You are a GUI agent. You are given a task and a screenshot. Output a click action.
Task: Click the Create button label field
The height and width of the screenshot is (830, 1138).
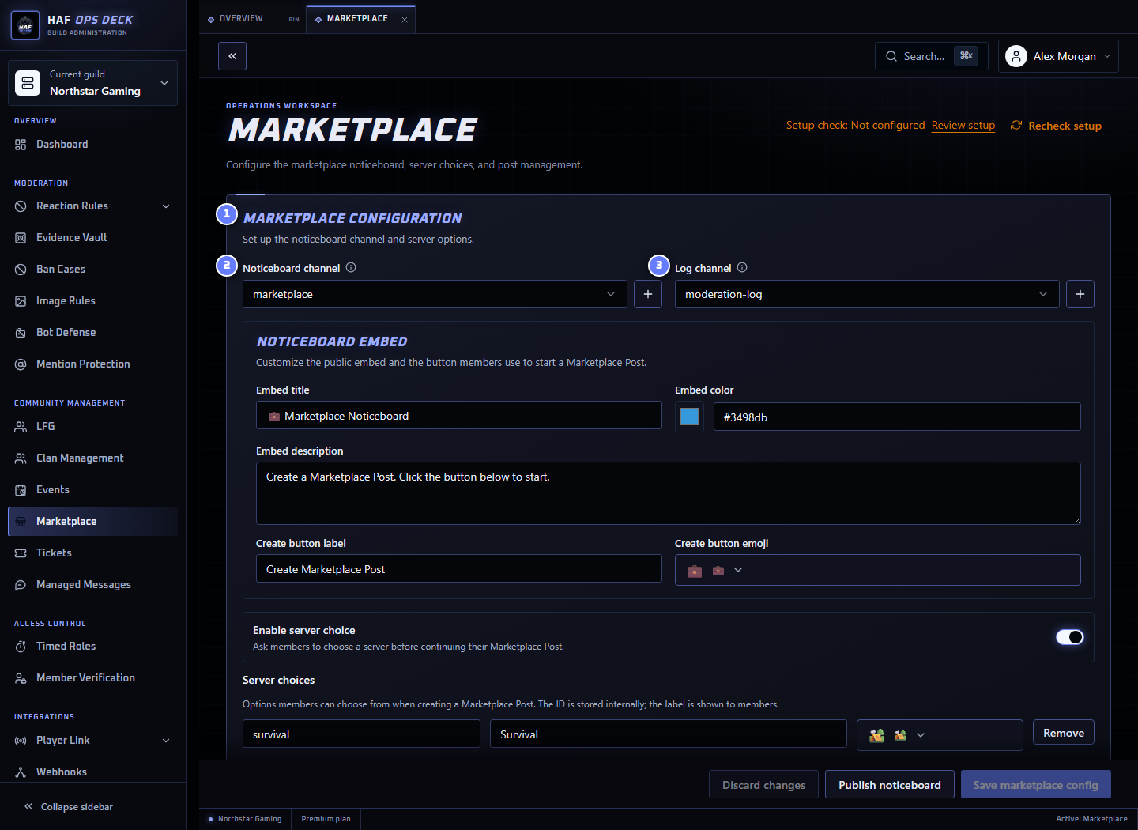(459, 568)
